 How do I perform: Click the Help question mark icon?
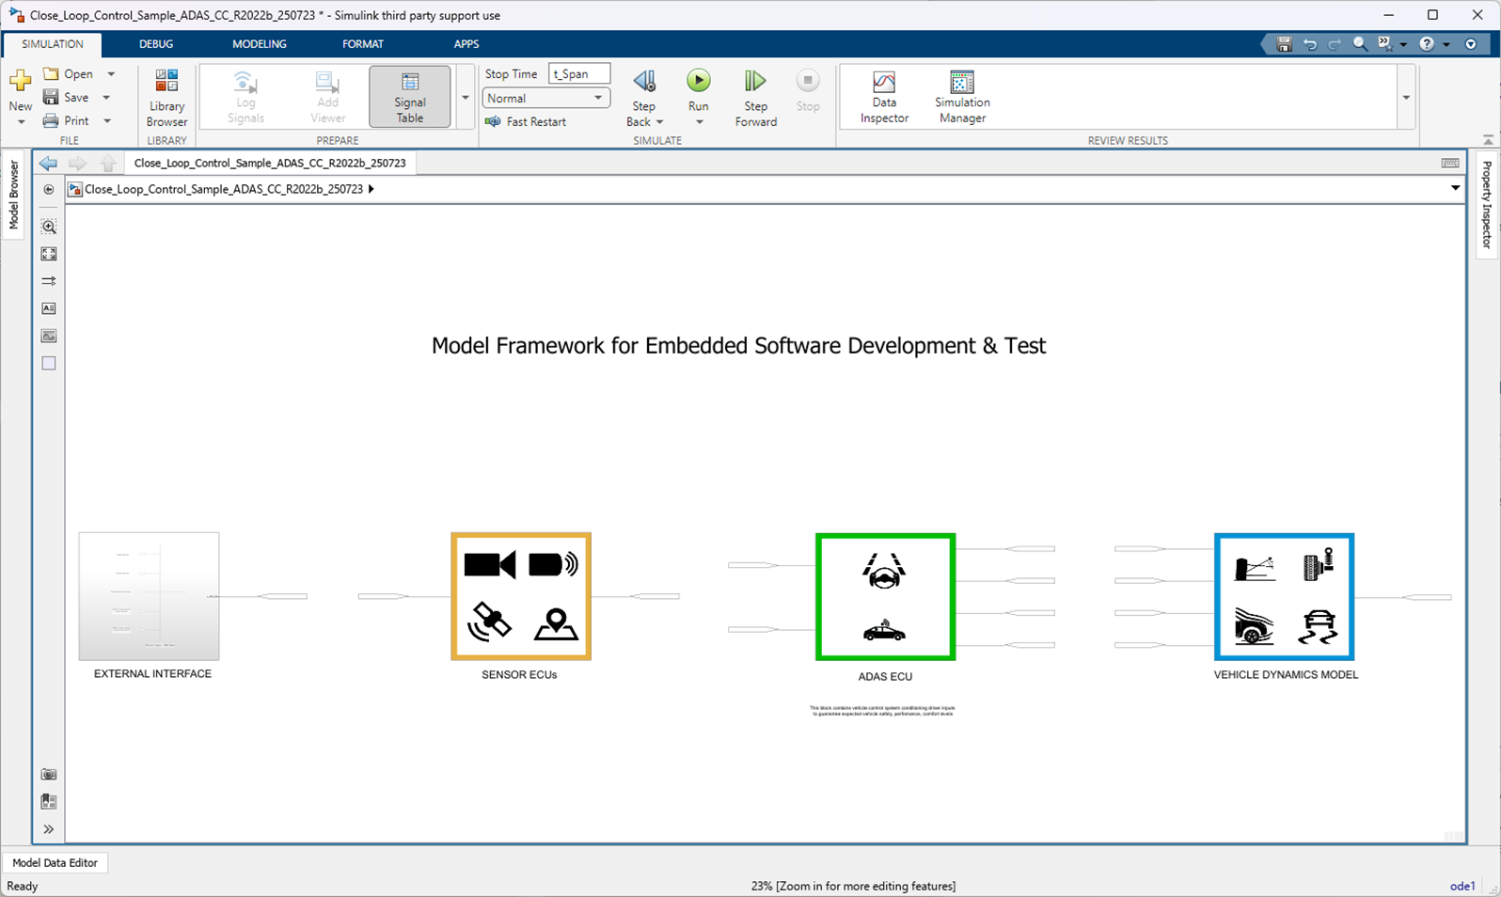coord(1427,44)
